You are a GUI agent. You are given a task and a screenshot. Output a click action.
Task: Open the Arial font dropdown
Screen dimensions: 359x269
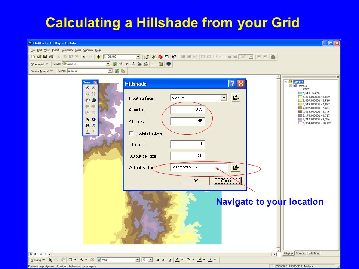coord(138,260)
